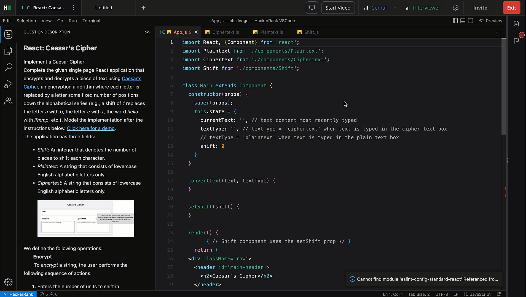Switch to the Ciphertext.js tab
526x297 pixels.
(225, 32)
